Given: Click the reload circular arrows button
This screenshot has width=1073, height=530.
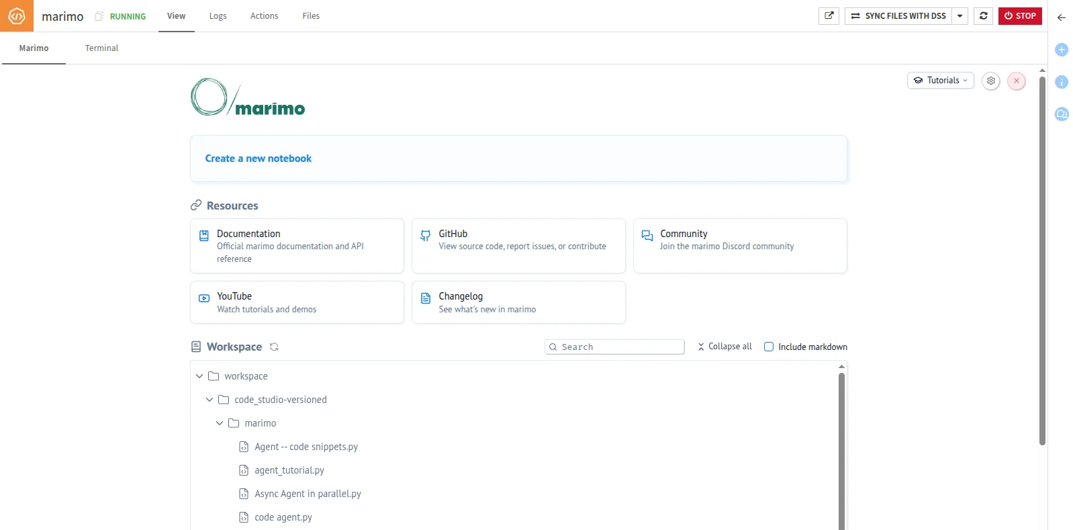Looking at the screenshot, I should coord(983,16).
